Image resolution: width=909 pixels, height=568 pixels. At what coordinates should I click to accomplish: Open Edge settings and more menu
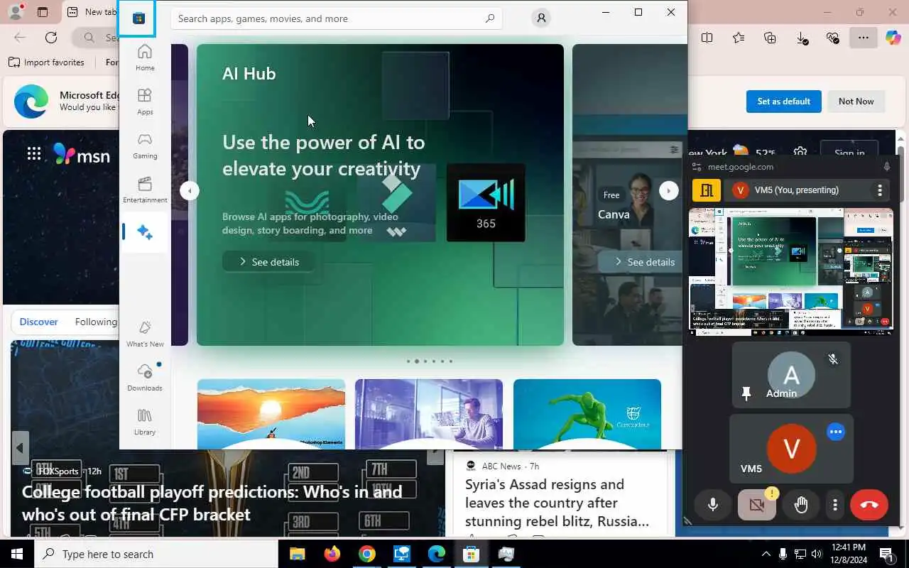coord(864,38)
